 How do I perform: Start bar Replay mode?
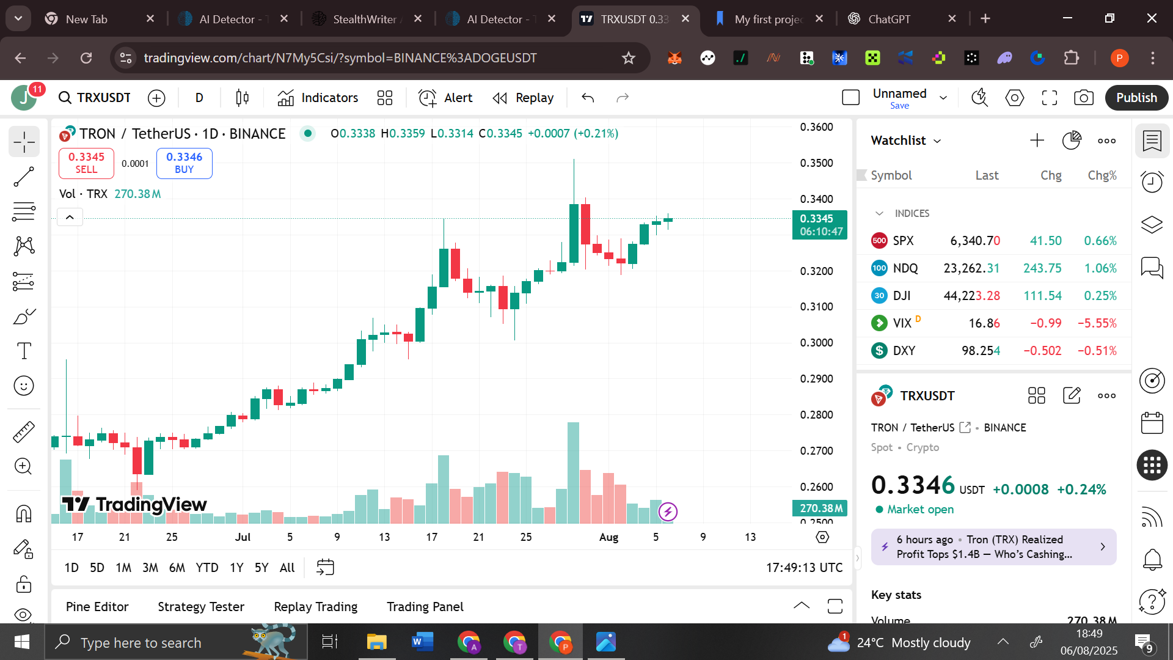click(x=523, y=98)
